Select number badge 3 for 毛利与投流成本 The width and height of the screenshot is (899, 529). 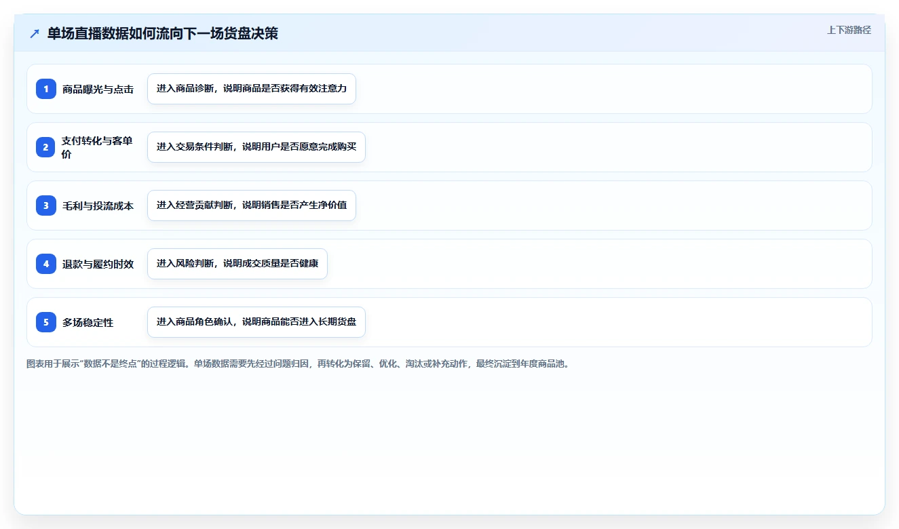tap(46, 205)
